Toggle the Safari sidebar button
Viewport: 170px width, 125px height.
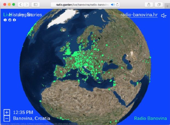35,5
